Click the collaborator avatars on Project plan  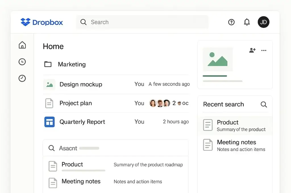[160, 103]
